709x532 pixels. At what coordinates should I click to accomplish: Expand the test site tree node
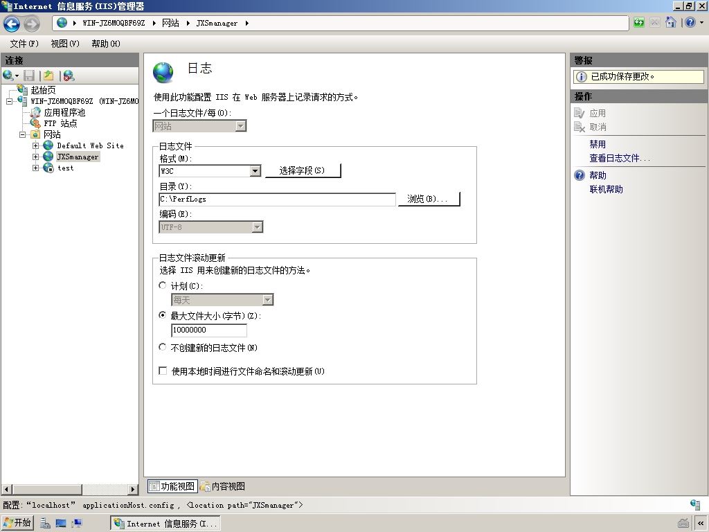click(x=36, y=168)
